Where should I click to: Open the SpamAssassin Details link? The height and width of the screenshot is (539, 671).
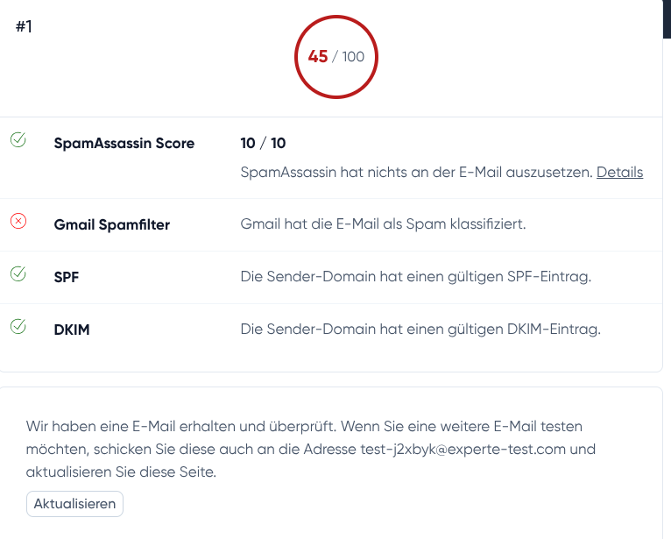[619, 173]
